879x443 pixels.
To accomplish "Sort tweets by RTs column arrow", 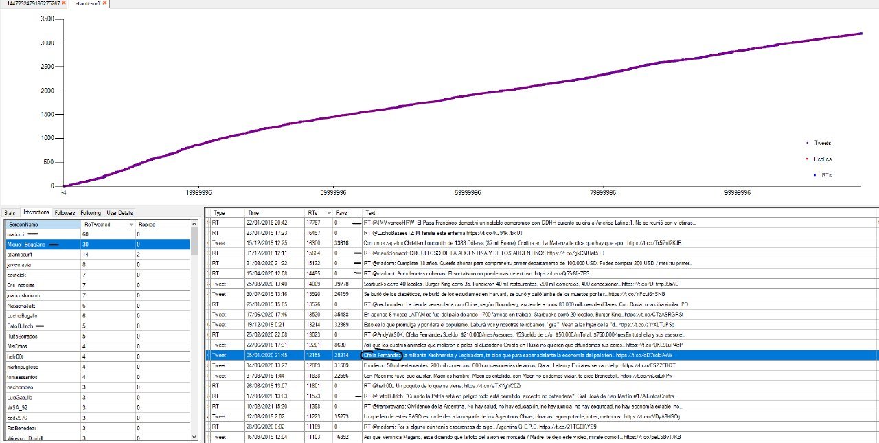I will 330,213.
